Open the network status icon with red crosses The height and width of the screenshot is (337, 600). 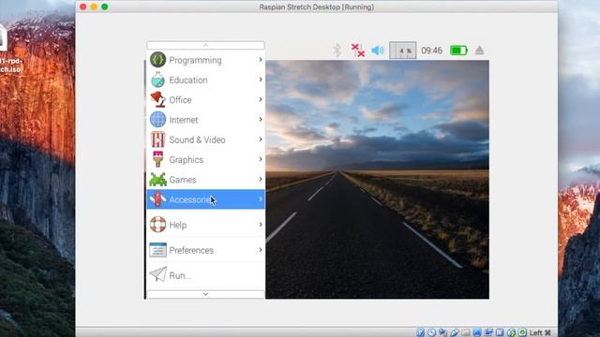click(358, 51)
